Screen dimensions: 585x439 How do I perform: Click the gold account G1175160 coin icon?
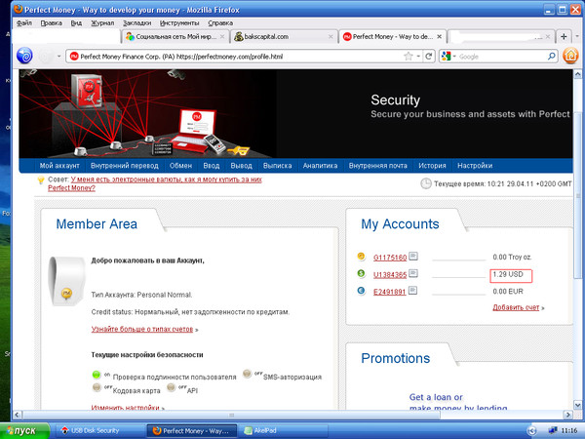point(361,257)
